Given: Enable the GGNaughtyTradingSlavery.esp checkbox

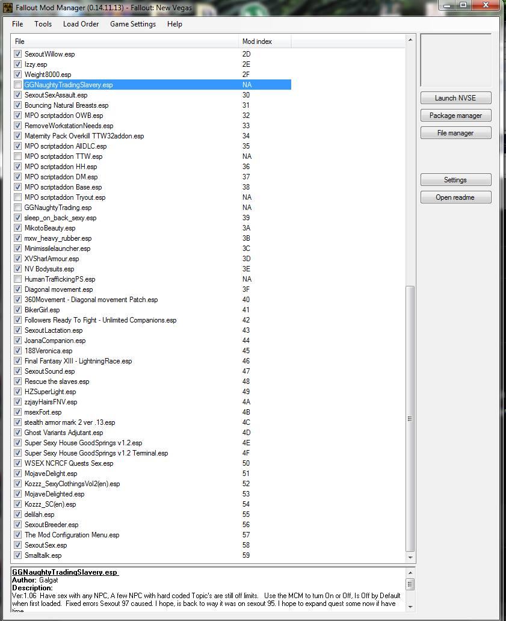Looking at the screenshot, I should tap(18, 85).
